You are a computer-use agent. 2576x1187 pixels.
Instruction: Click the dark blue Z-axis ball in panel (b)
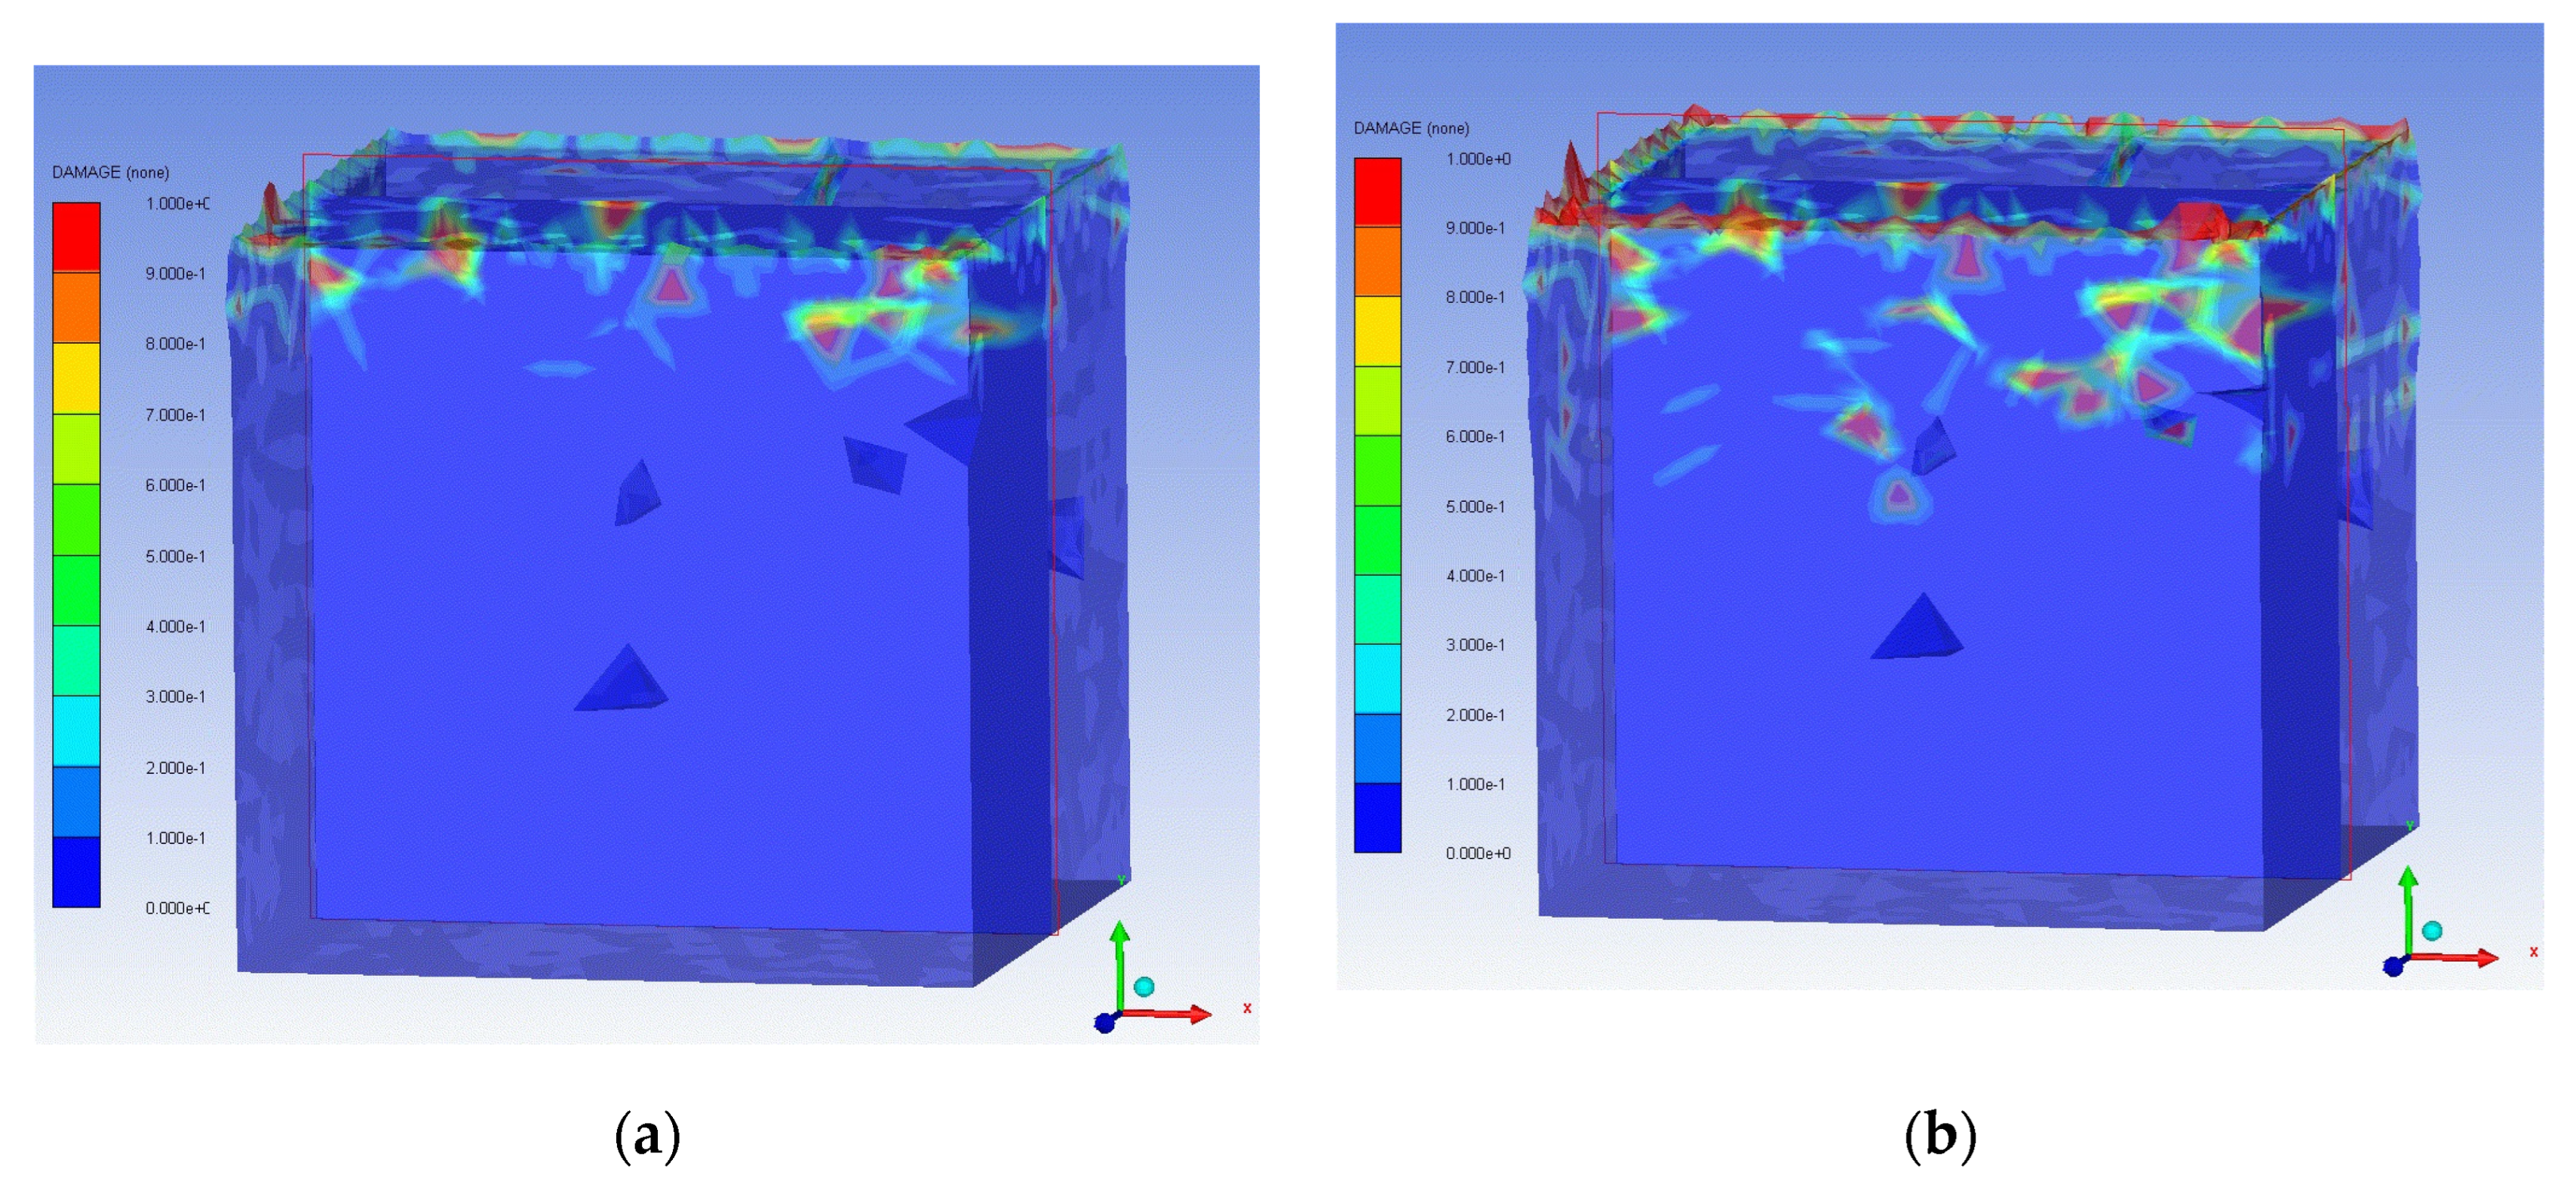coord(2393,966)
